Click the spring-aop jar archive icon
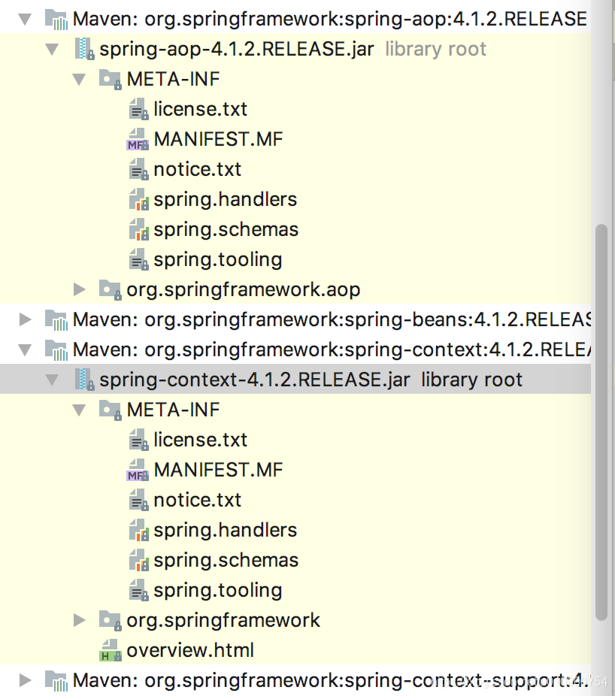Image resolution: width=615 pixels, height=696 pixels. coord(84,49)
